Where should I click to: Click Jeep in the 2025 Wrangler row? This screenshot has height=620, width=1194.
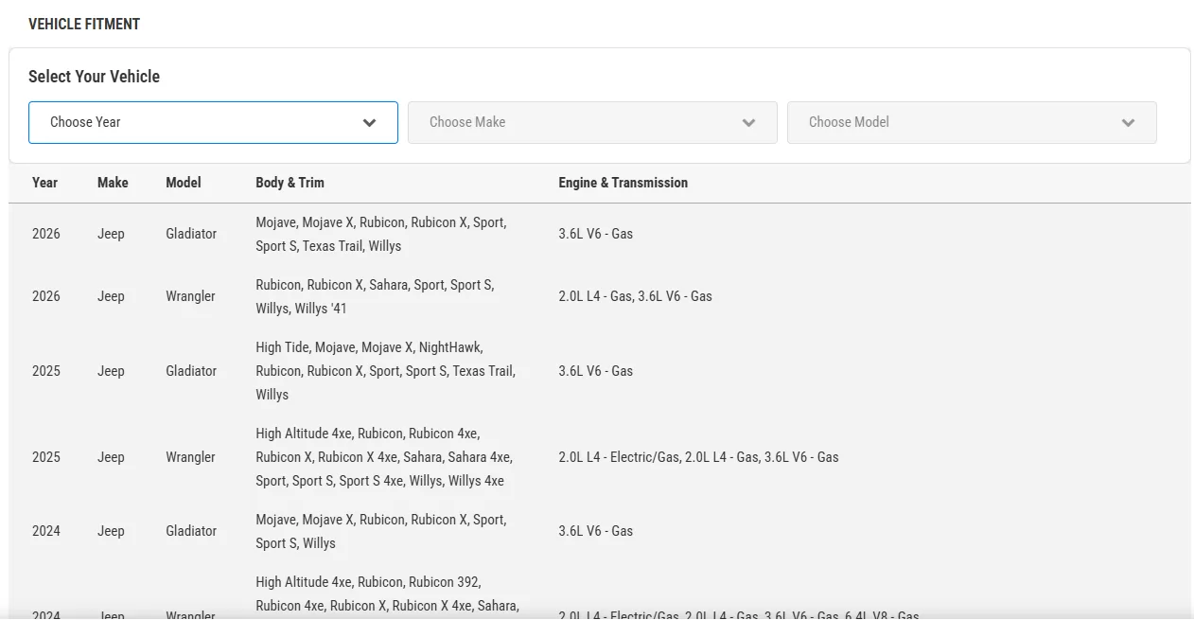point(111,457)
